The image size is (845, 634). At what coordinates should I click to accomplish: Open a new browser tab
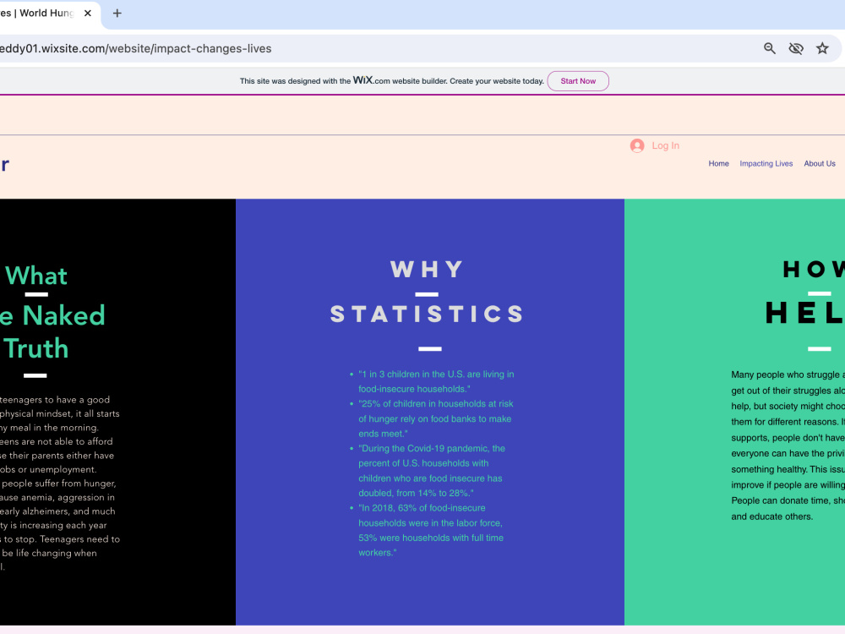(x=117, y=13)
